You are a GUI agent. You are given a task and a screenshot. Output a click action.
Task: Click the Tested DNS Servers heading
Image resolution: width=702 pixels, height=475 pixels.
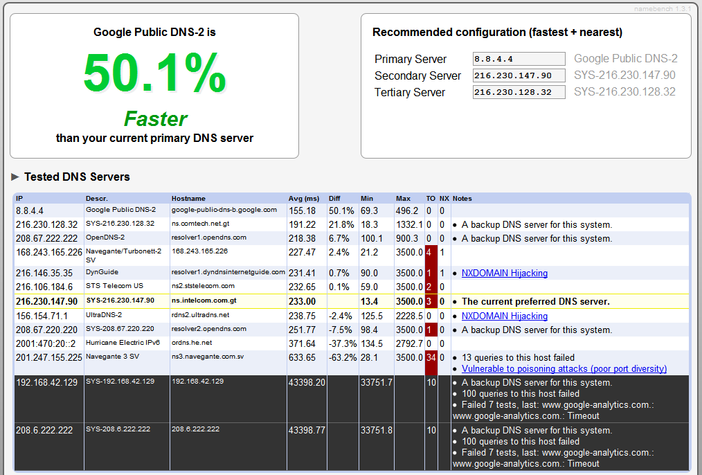pos(77,177)
